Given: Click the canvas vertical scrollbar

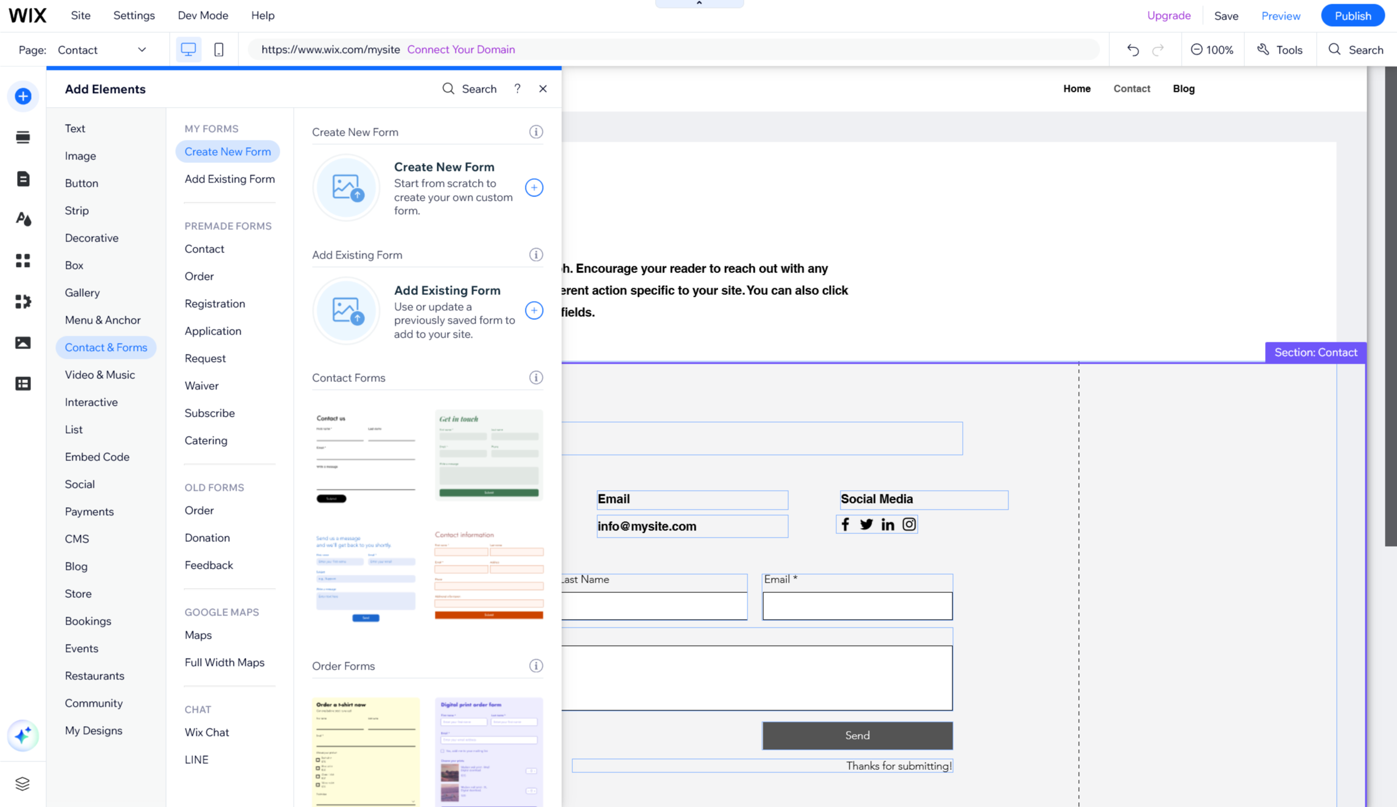Looking at the screenshot, I should [1390, 307].
